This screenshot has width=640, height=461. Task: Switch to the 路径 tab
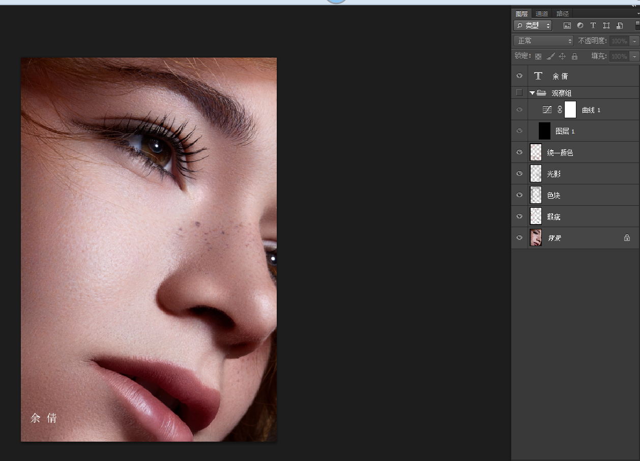coord(563,14)
